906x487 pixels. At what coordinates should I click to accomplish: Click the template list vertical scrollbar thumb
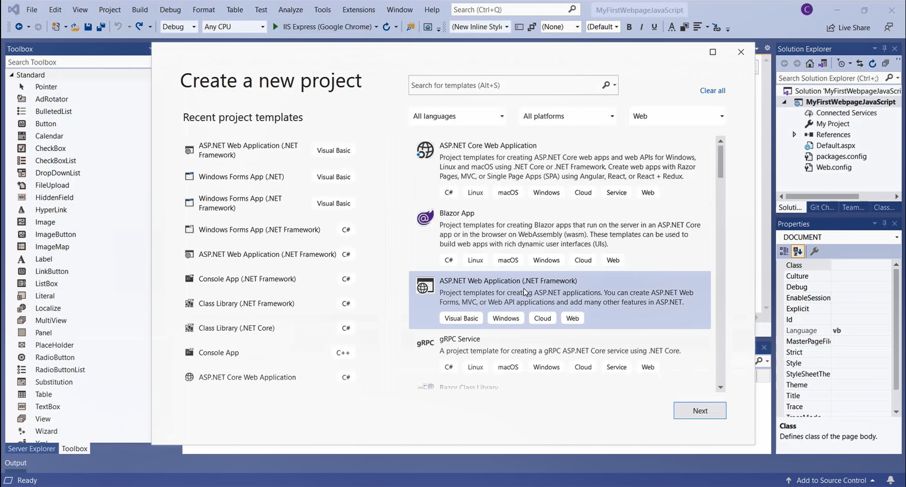pos(720,161)
